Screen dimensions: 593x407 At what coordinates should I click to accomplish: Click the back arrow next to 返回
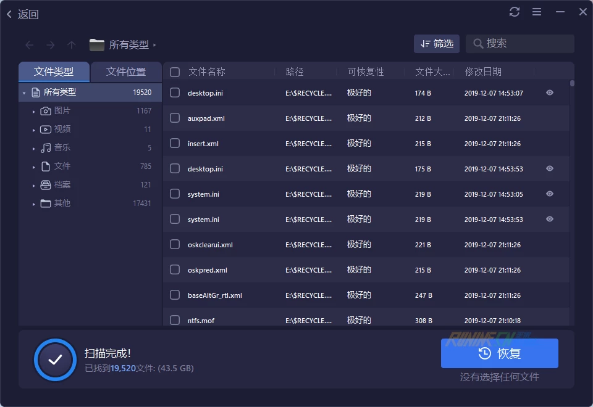pyautogui.click(x=9, y=14)
